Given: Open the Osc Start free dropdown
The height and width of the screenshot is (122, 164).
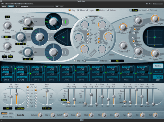Looking at the screenshot, I should 134,10.
